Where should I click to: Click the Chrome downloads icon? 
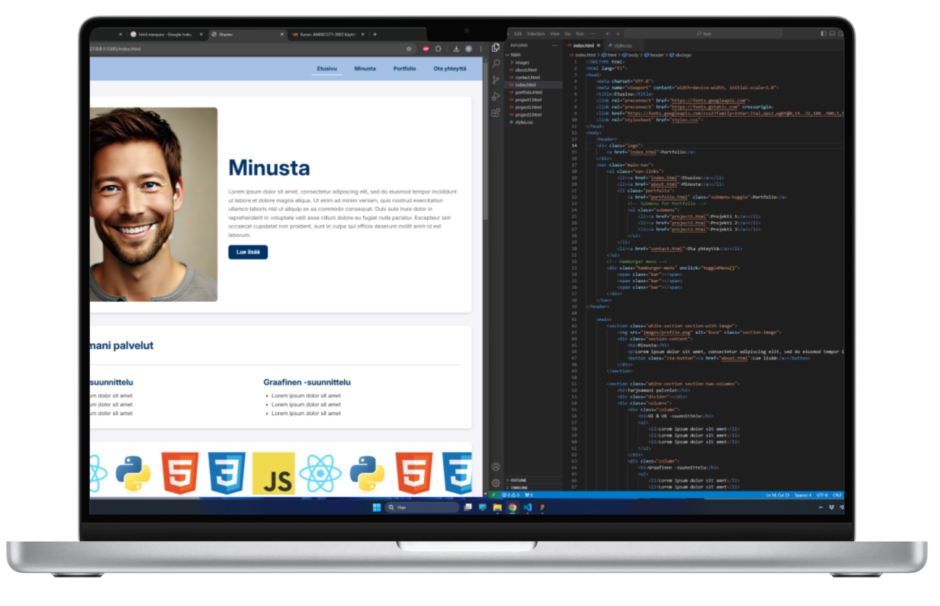pyautogui.click(x=456, y=49)
